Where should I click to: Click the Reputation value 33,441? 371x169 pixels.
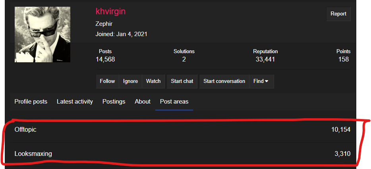pyautogui.click(x=265, y=60)
